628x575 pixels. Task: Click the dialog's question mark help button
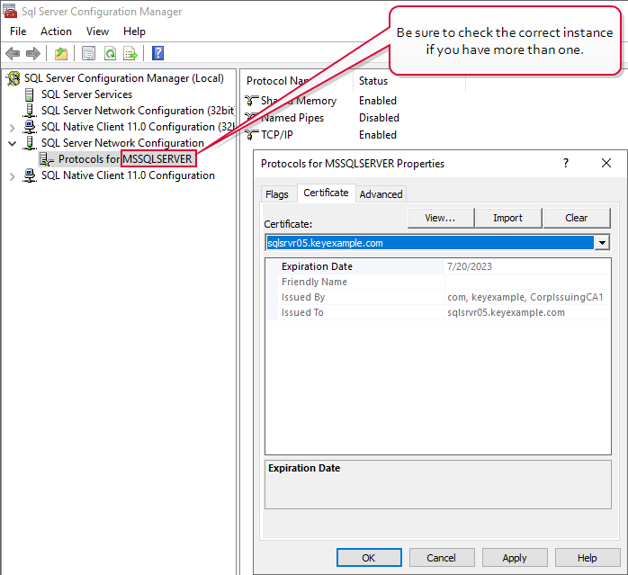(566, 164)
